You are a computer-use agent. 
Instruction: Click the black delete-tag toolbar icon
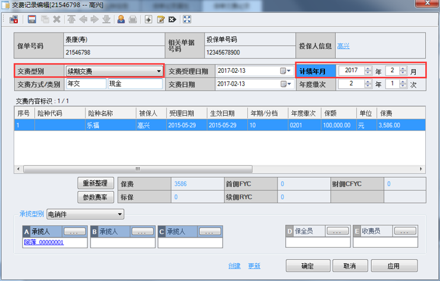point(172,20)
